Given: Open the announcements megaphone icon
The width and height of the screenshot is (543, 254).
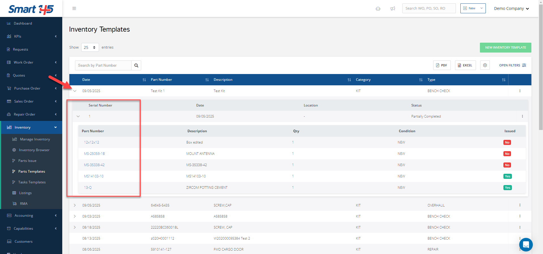Looking at the screenshot, I should coord(393,8).
